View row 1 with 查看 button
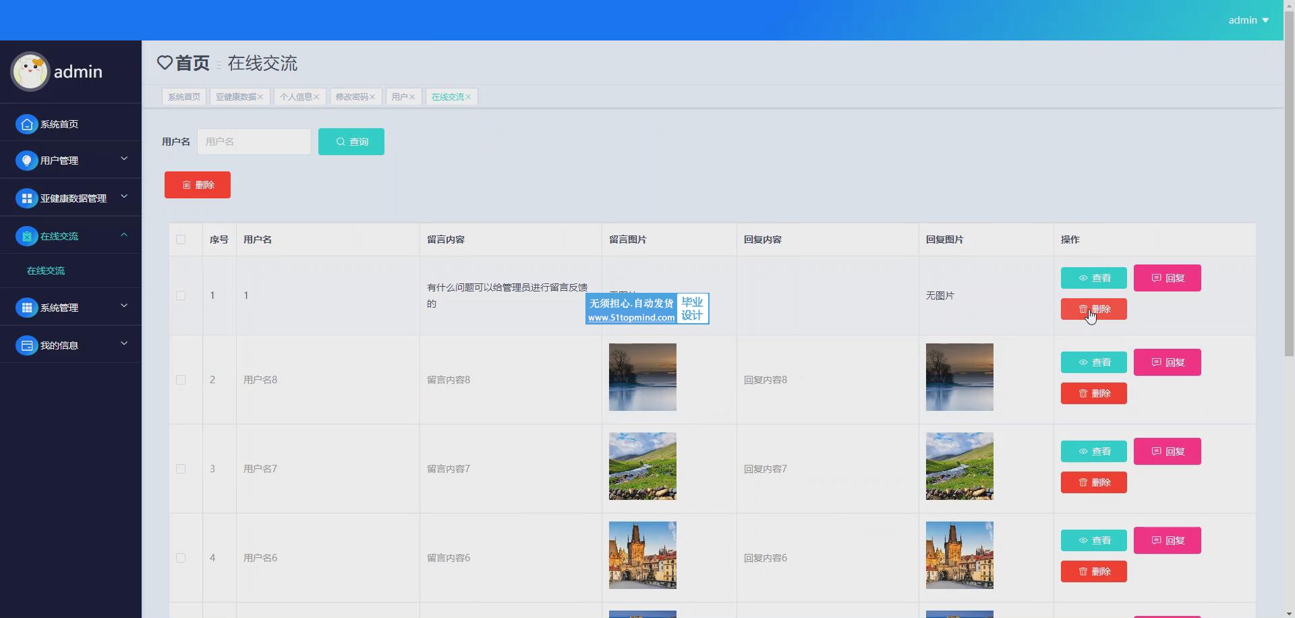The image size is (1295, 618). 1094,278
